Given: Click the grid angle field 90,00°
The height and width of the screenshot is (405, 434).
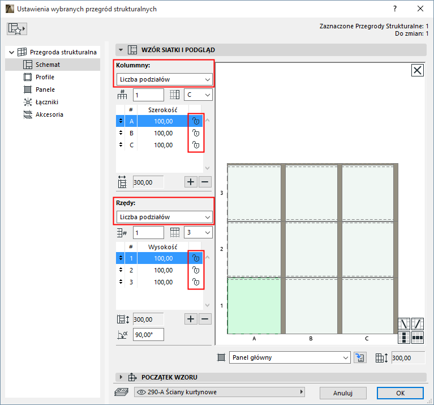Looking at the screenshot, I should coord(148,335).
